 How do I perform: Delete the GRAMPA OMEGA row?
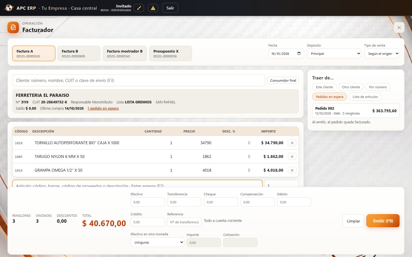click(x=292, y=170)
